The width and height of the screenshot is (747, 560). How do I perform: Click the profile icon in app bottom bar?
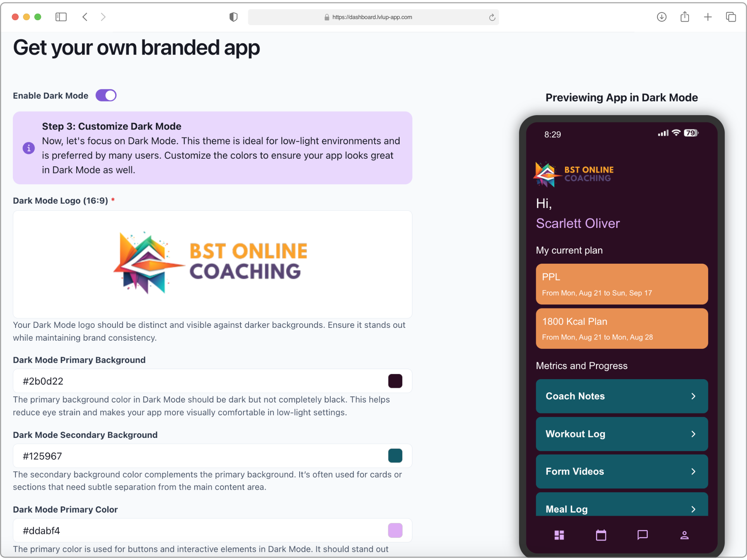click(684, 536)
